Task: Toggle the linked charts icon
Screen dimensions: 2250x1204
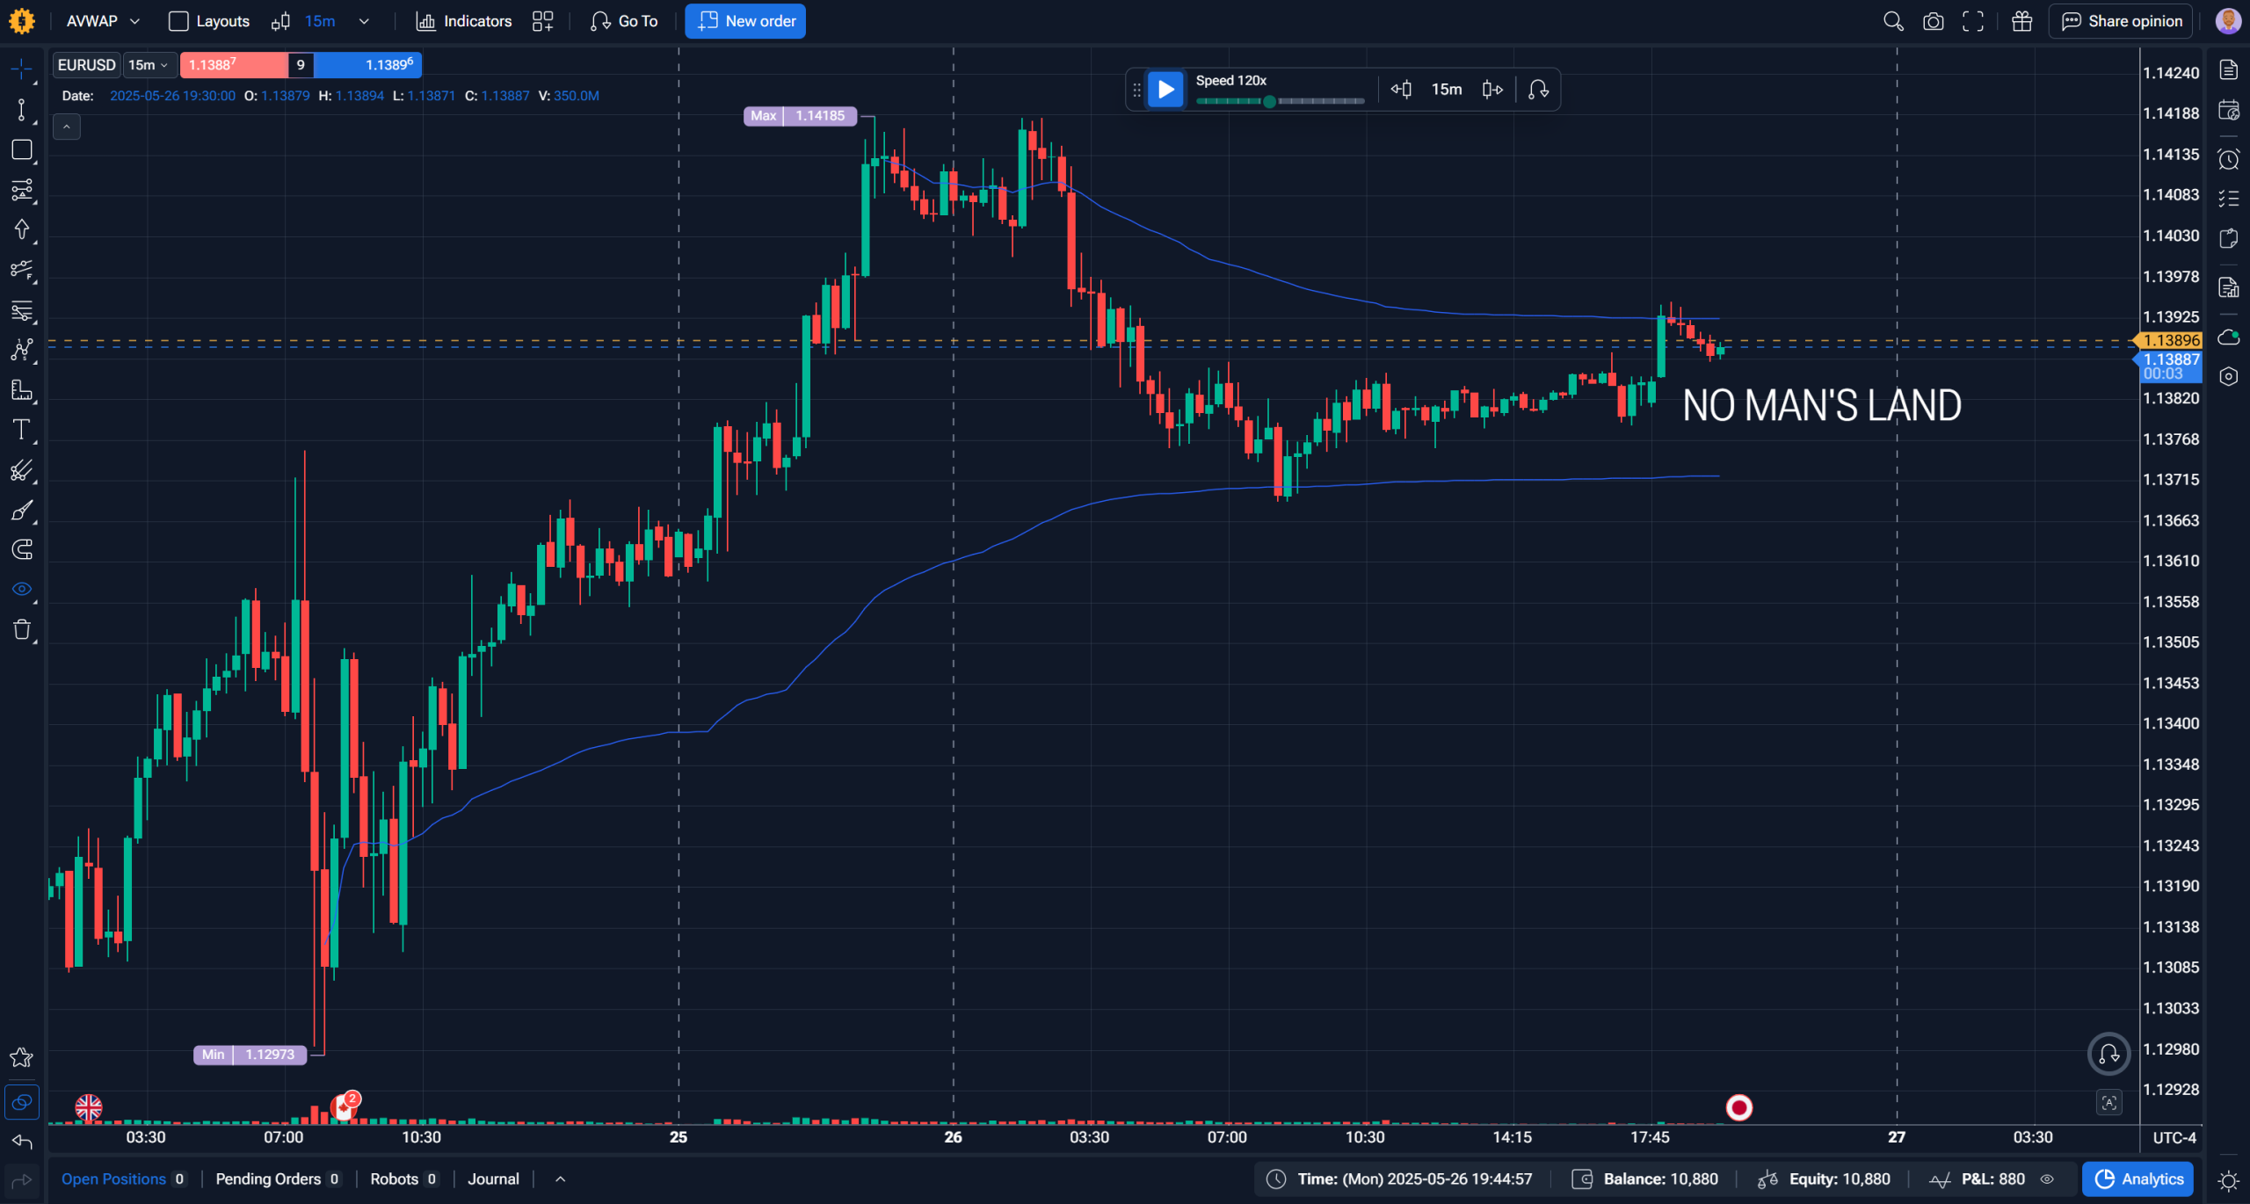Action: pyautogui.click(x=22, y=1102)
